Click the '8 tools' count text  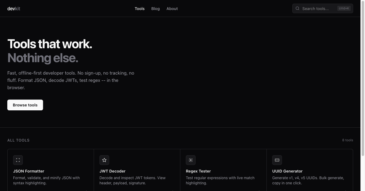tap(348, 140)
